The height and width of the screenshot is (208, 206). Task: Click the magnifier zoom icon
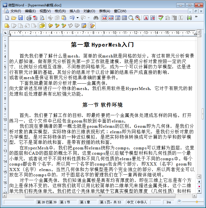click(x=131, y=18)
